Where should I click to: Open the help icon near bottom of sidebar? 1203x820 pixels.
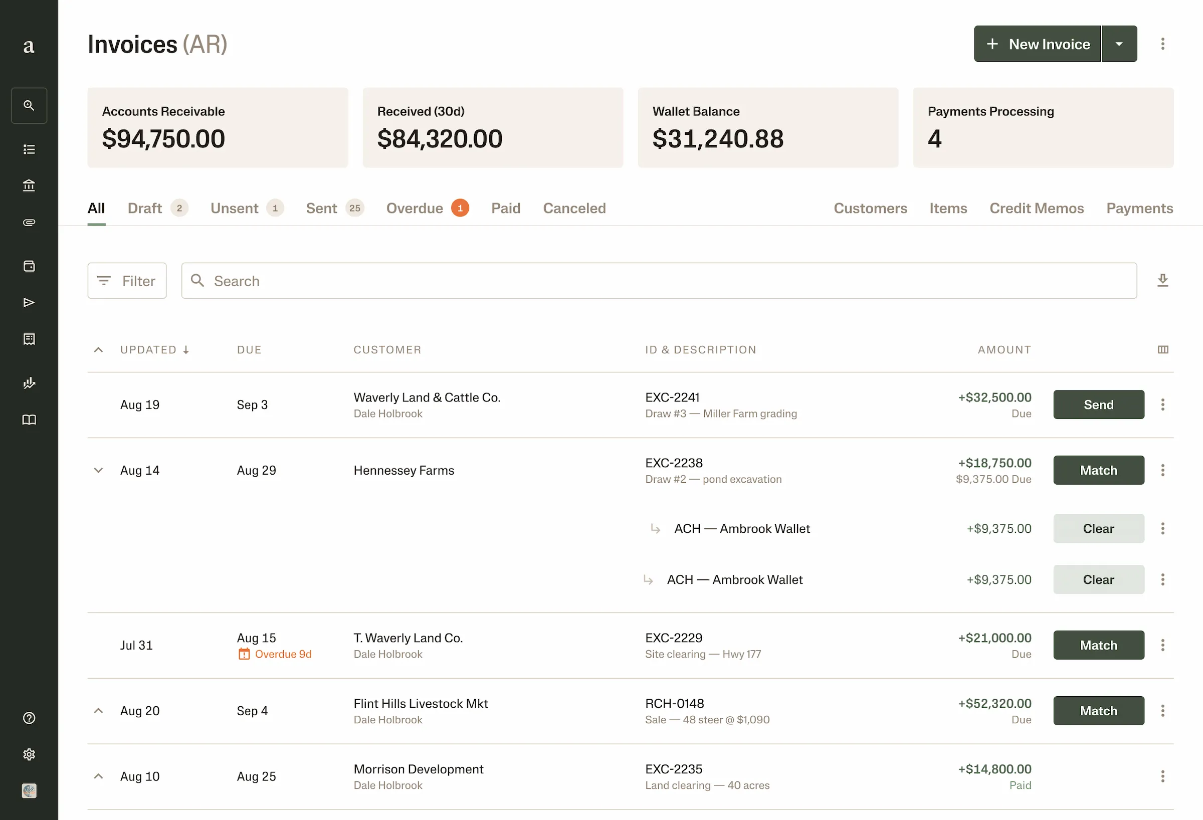pos(29,718)
